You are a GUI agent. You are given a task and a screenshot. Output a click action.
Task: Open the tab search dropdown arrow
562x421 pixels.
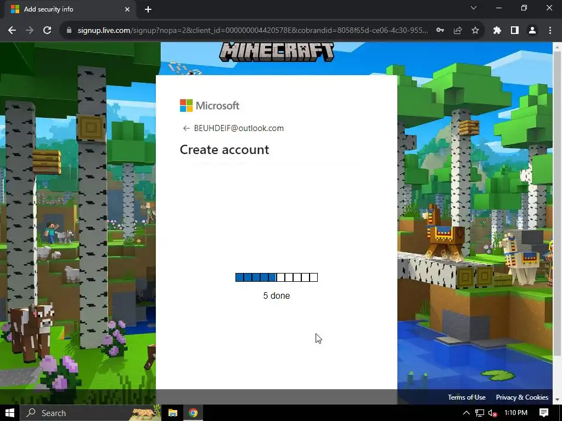[x=474, y=8]
